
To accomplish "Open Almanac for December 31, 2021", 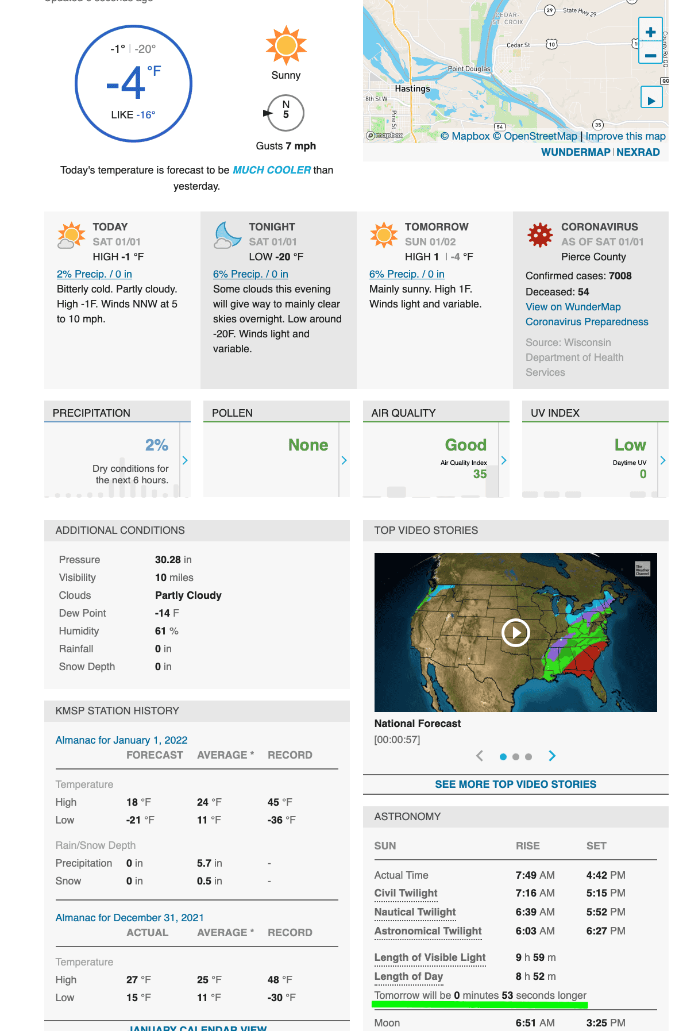I will point(130,918).
